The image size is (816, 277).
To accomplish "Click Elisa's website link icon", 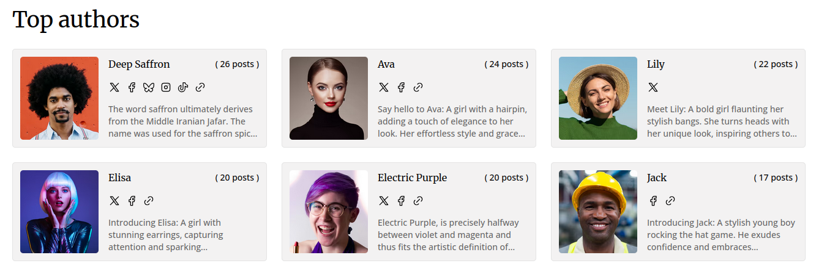I will 149,201.
